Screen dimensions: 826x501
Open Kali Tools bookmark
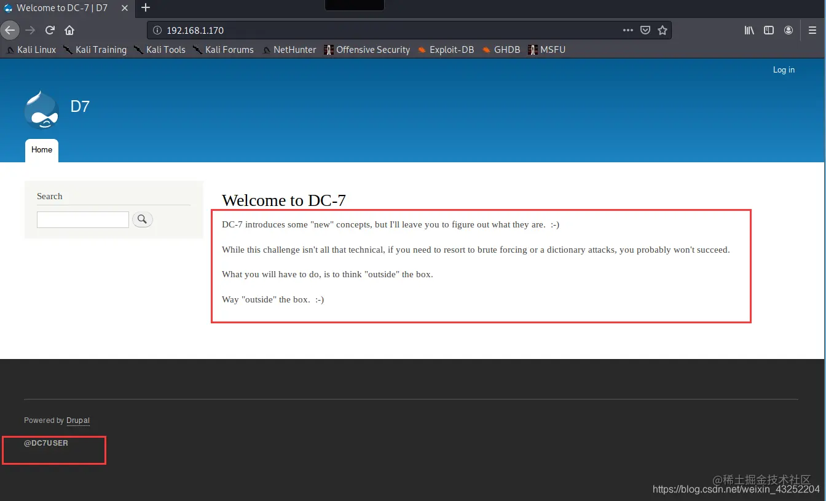tap(159, 50)
